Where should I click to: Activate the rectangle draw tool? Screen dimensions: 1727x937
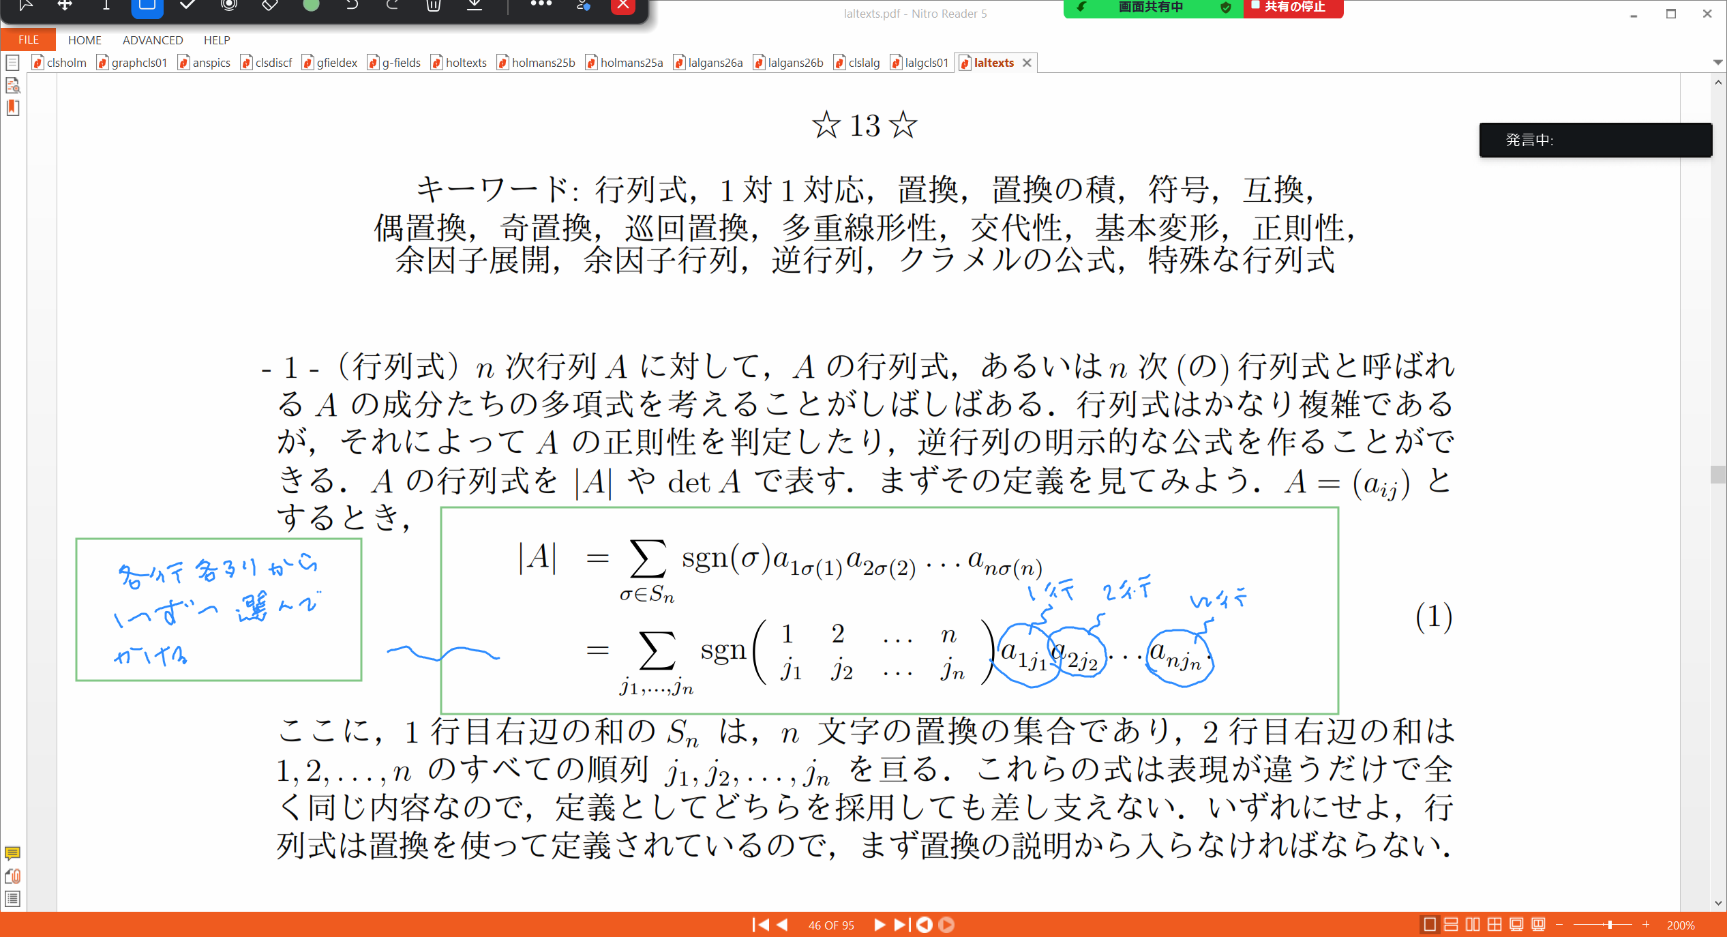tap(147, 5)
